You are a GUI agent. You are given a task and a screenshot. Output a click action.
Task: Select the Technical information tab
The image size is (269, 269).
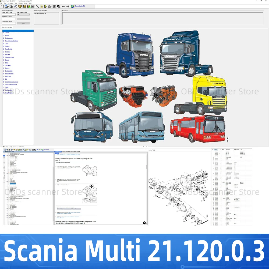point(7,27)
